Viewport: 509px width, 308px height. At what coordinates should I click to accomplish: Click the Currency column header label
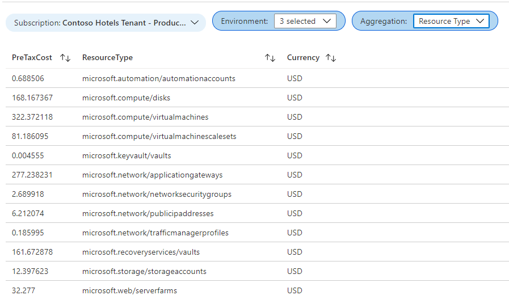click(303, 57)
